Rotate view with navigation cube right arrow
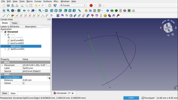 pyautogui.click(x=176, y=28)
